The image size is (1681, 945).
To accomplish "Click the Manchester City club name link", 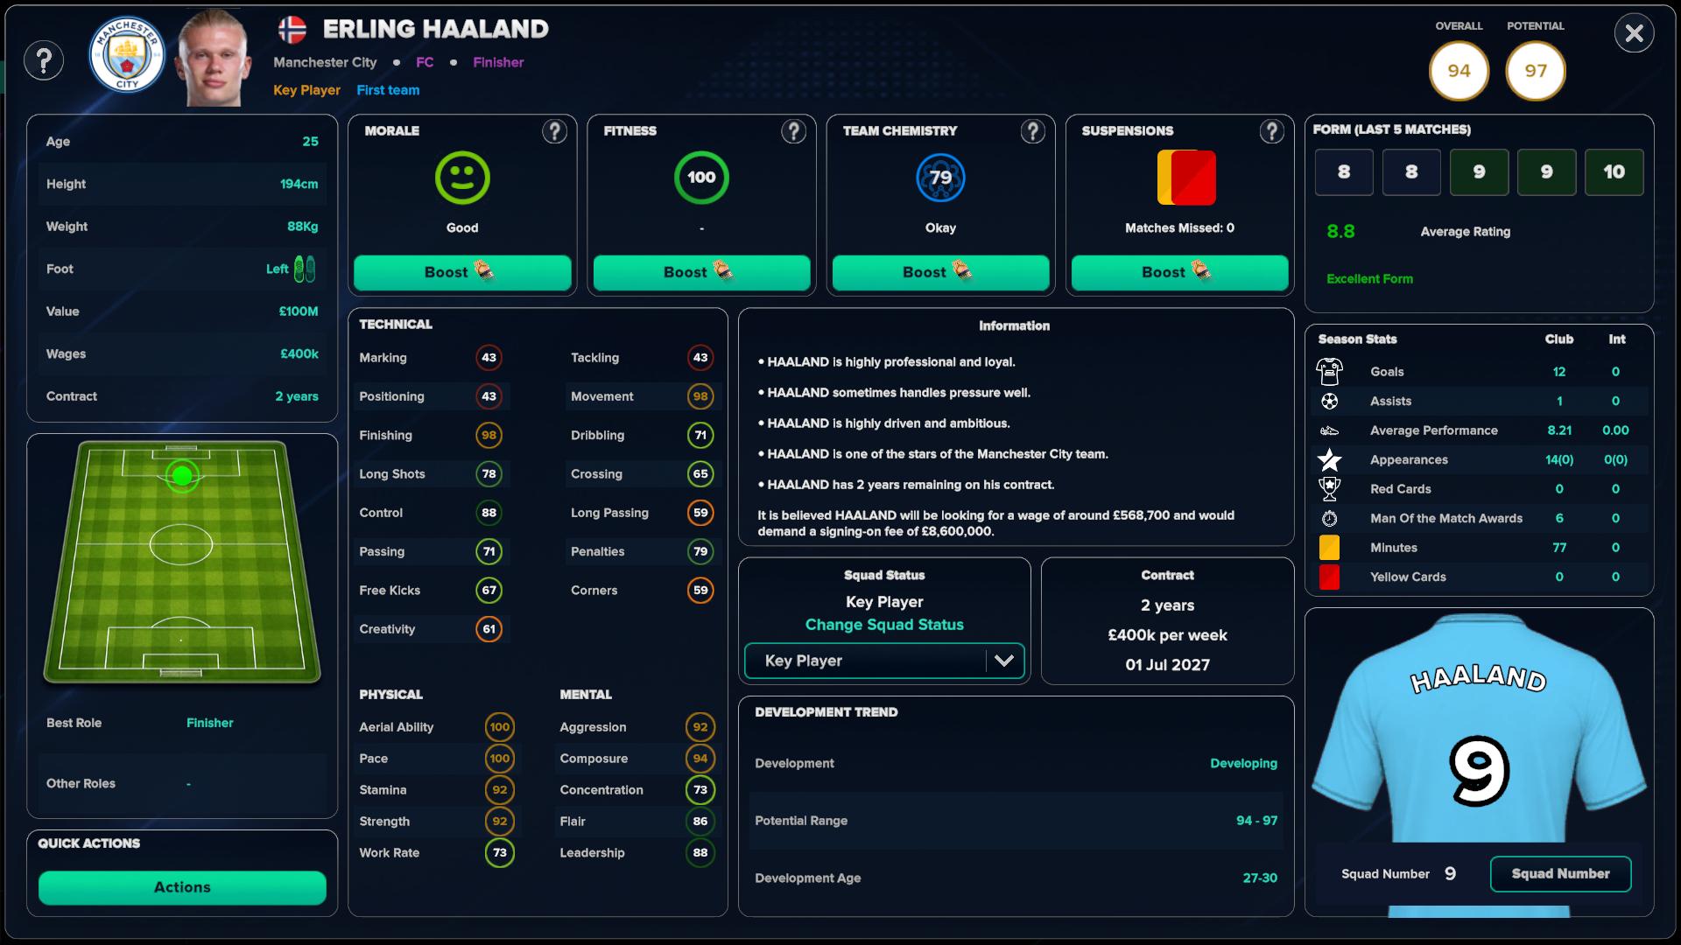I will (325, 62).
